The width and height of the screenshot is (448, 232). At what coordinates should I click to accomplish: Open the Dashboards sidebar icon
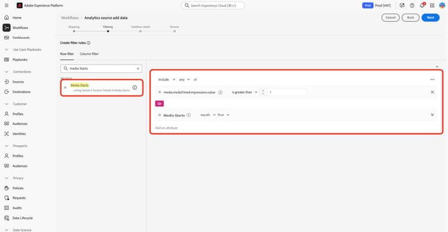(7, 38)
